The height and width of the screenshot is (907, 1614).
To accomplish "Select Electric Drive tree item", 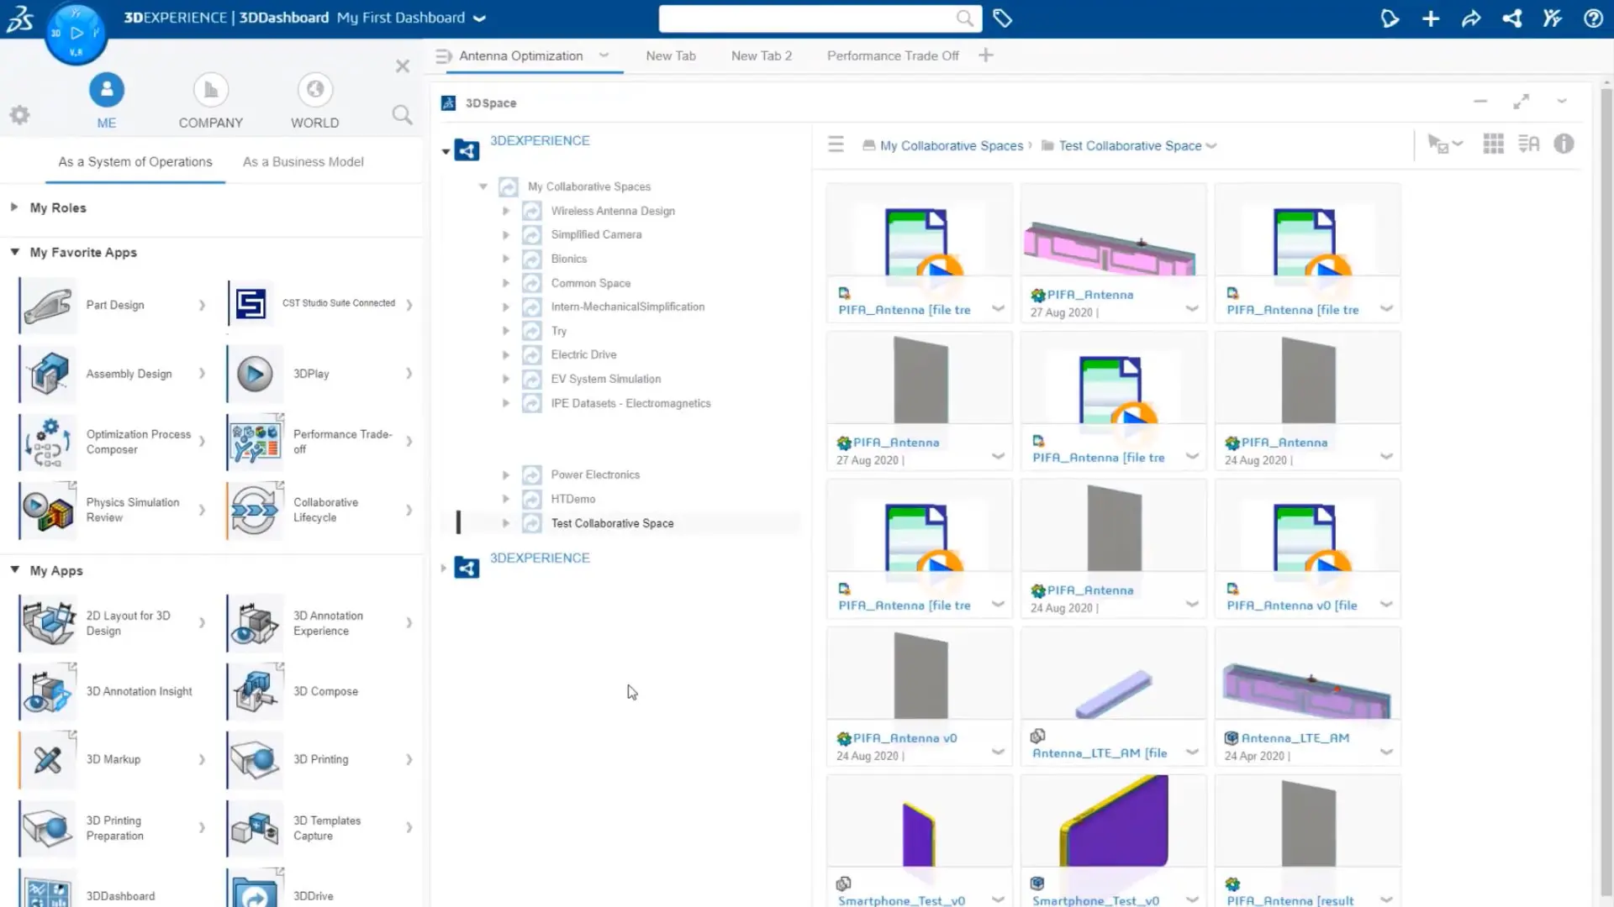I will [583, 354].
